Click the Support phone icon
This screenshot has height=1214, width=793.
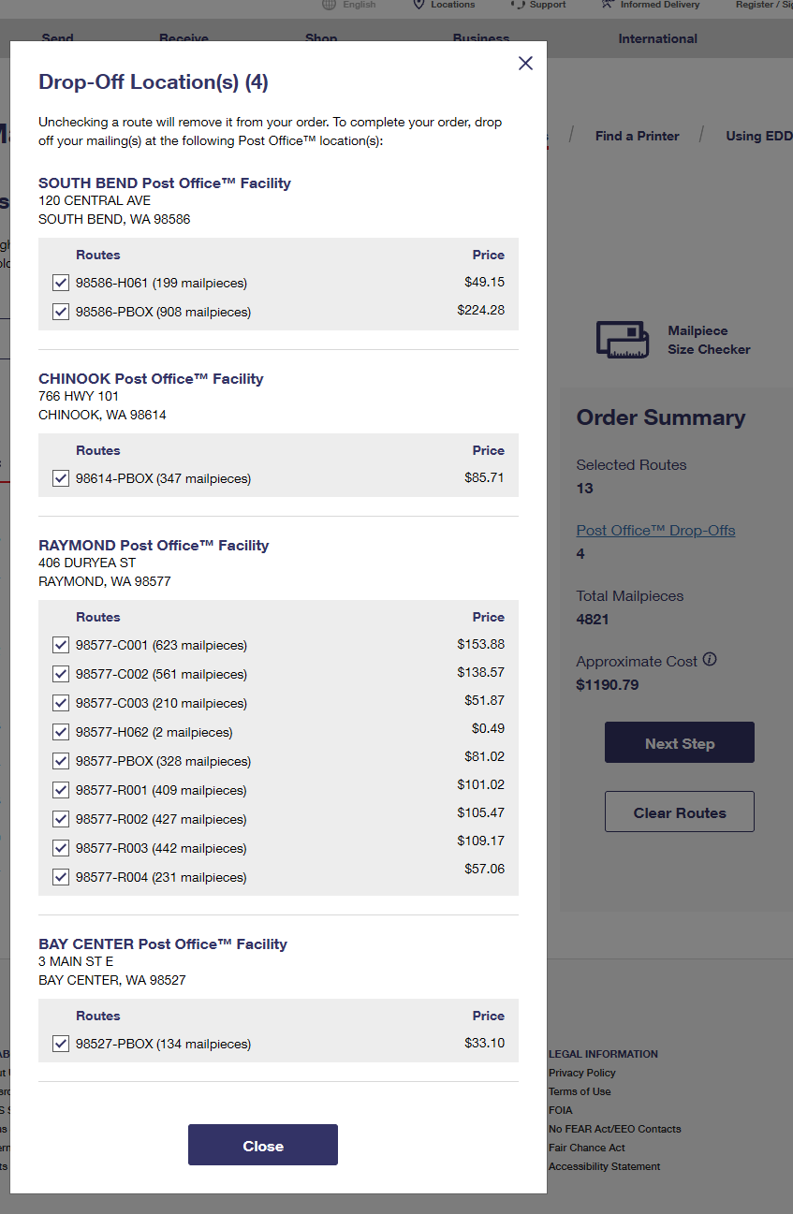[x=518, y=5]
